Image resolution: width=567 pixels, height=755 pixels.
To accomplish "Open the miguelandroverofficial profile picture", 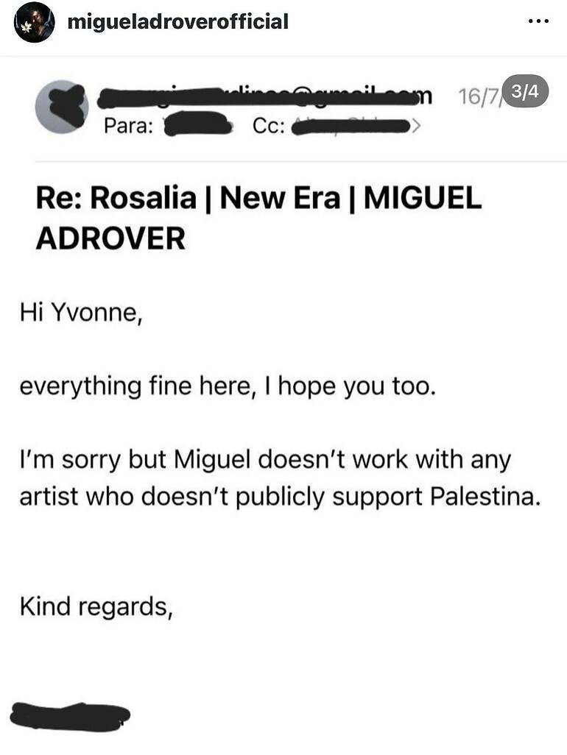I will tap(34, 22).
